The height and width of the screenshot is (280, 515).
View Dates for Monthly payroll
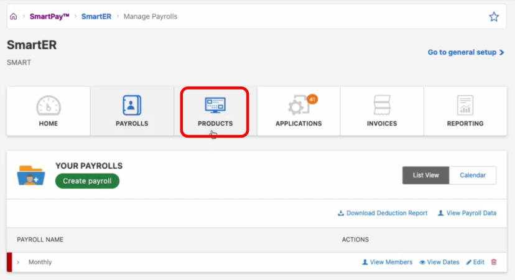[x=439, y=262]
